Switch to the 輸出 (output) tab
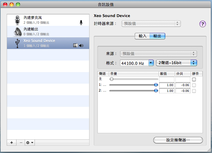 (157, 36)
